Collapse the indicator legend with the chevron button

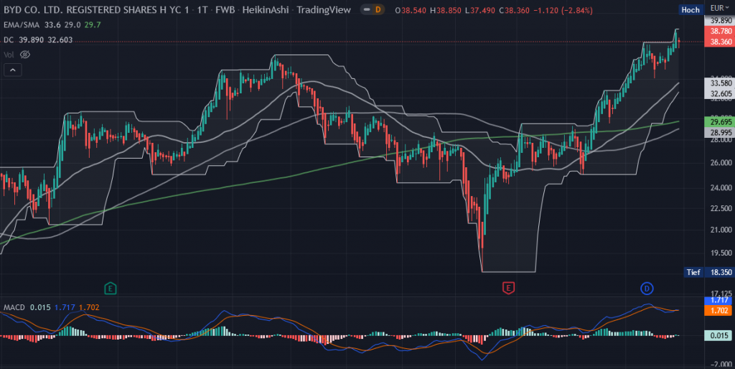coord(13,70)
